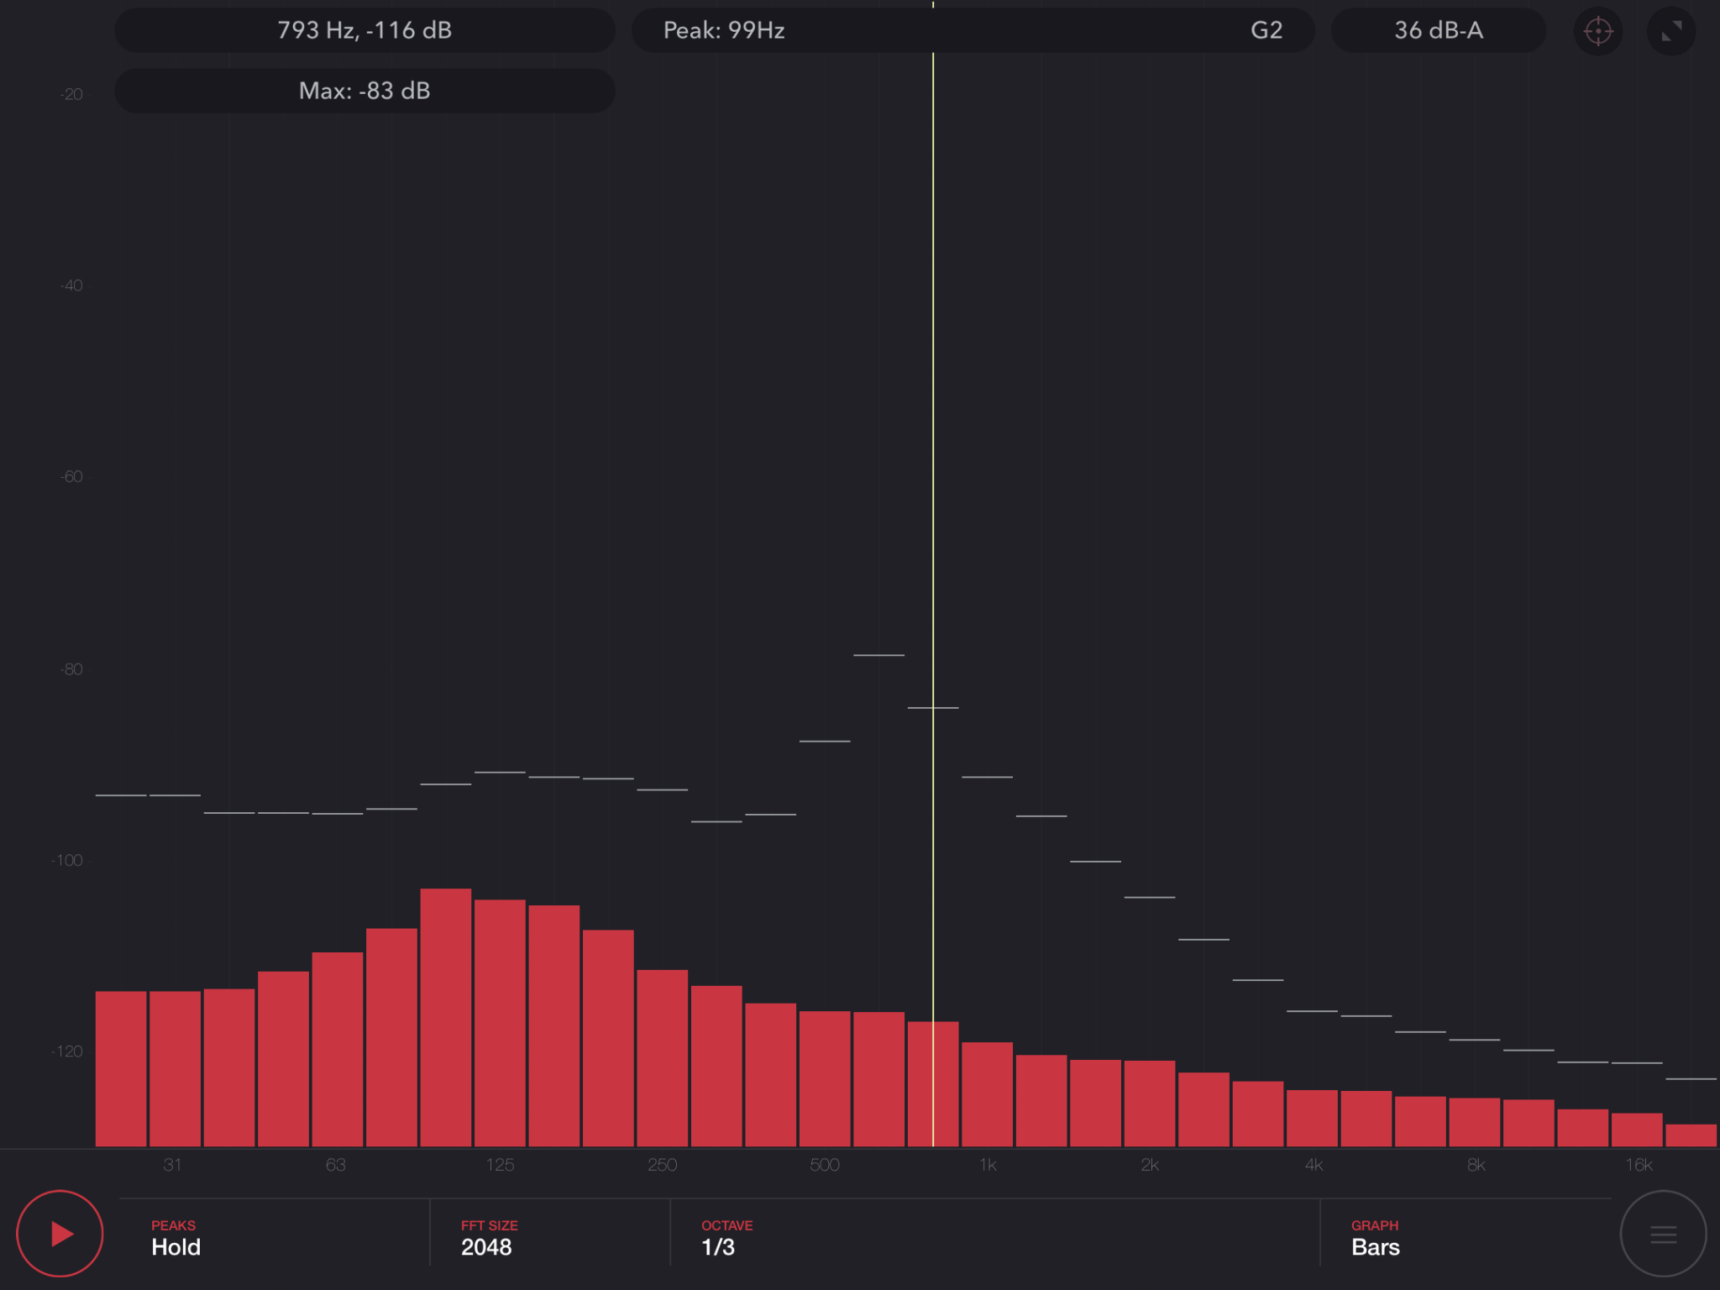
Task: Click the 16k frequency axis label
Action: pos(1639,1165)
